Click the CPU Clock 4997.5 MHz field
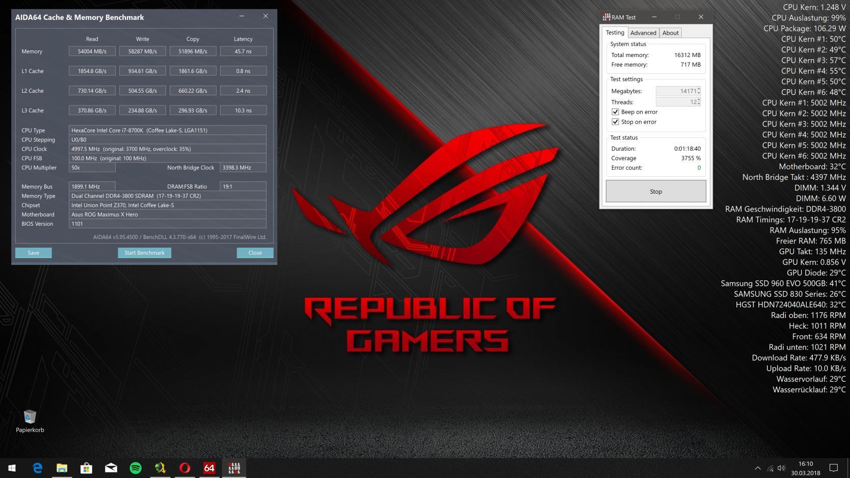The width and height of the screenshot is (850, 478). (x=168, y=149)
